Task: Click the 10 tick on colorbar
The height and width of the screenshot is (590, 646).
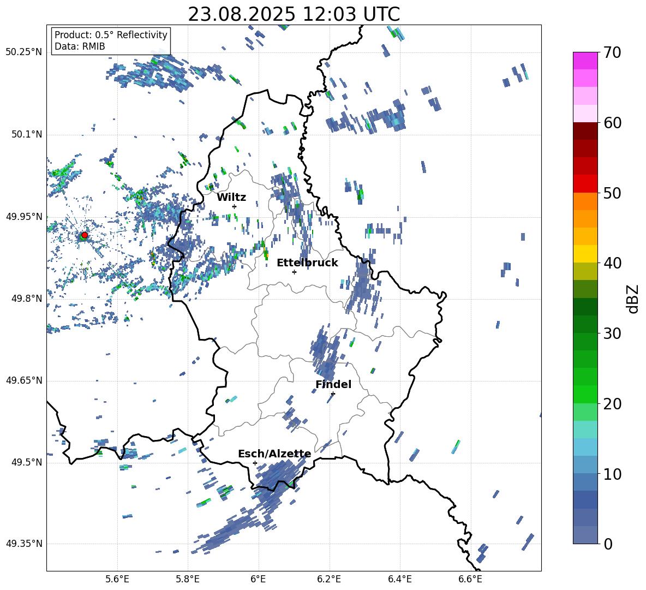Action: click(612, 474)
